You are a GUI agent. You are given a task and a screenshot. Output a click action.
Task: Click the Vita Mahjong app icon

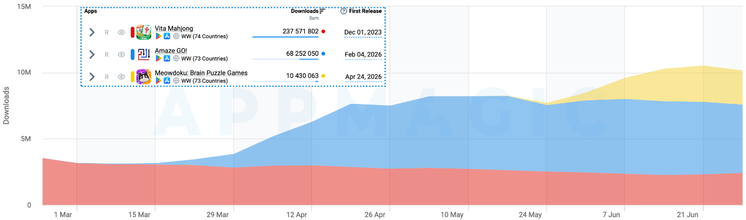pos(144,32)
